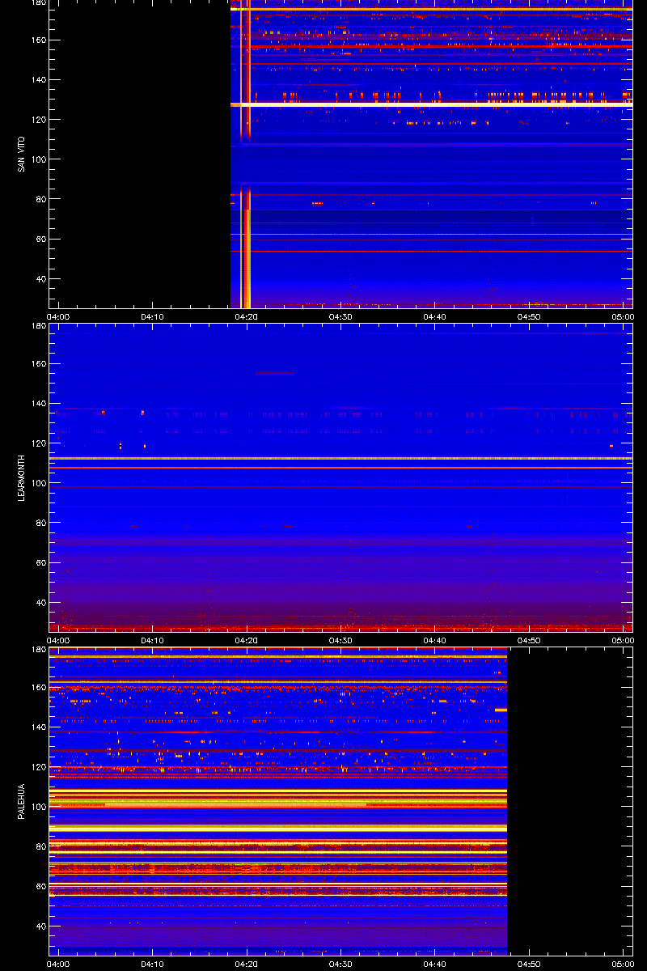647x971 pixels.
Task: Select 05:00 tick under San Vito panel
Action: point(622,316)
